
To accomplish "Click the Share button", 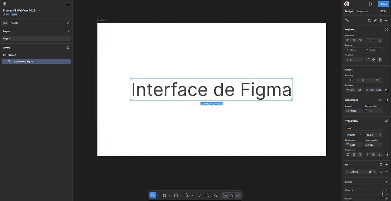I will pos(384,4).
